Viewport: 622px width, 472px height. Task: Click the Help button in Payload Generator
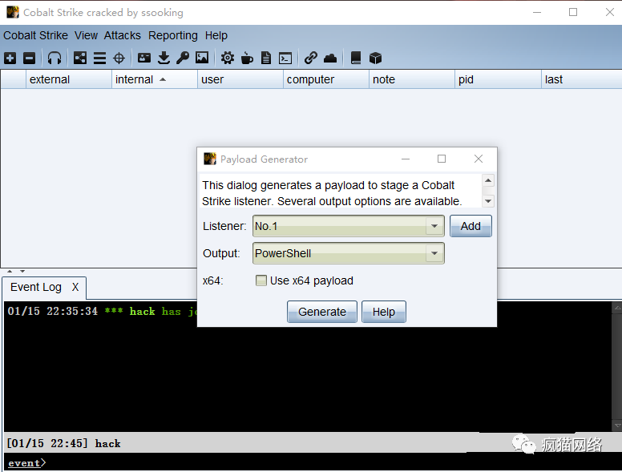384,312
